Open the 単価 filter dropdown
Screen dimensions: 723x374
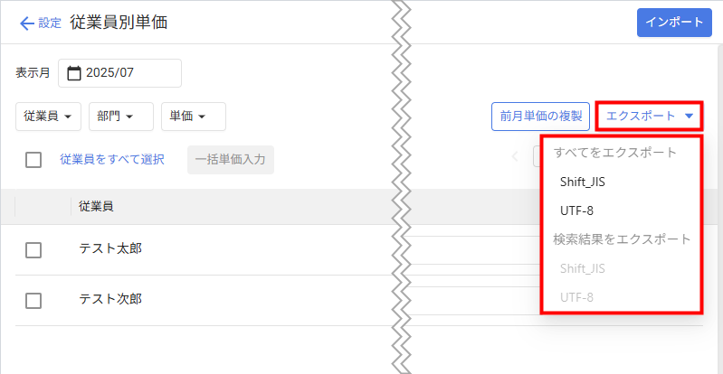194,117
